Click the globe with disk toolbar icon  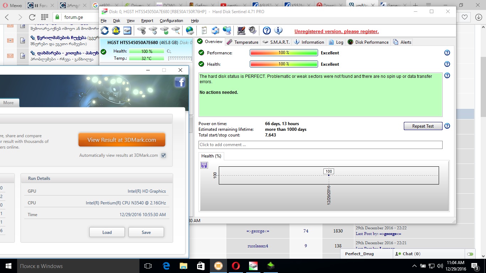[x=190, y=31]
